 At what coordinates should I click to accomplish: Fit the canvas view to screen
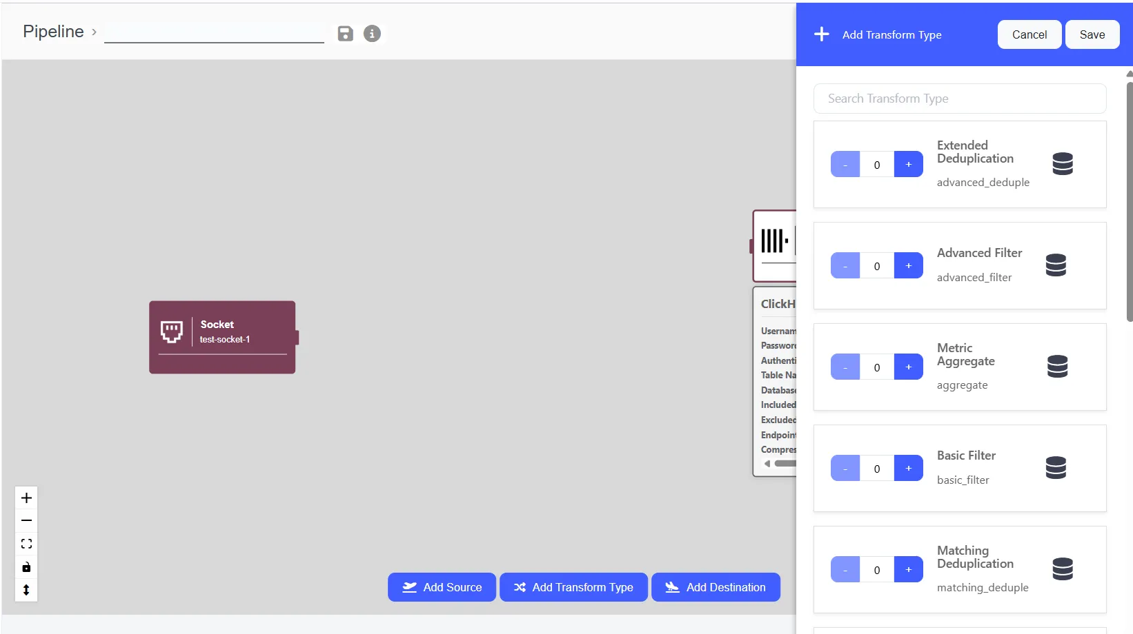click(x=26, y=544)
